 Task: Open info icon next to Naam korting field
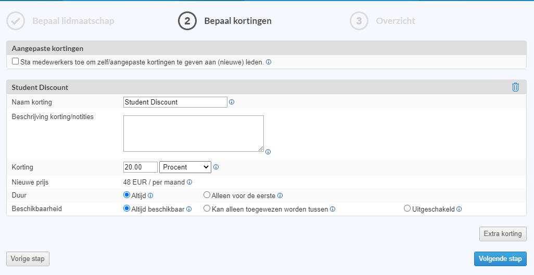click(x=232, y=102)
